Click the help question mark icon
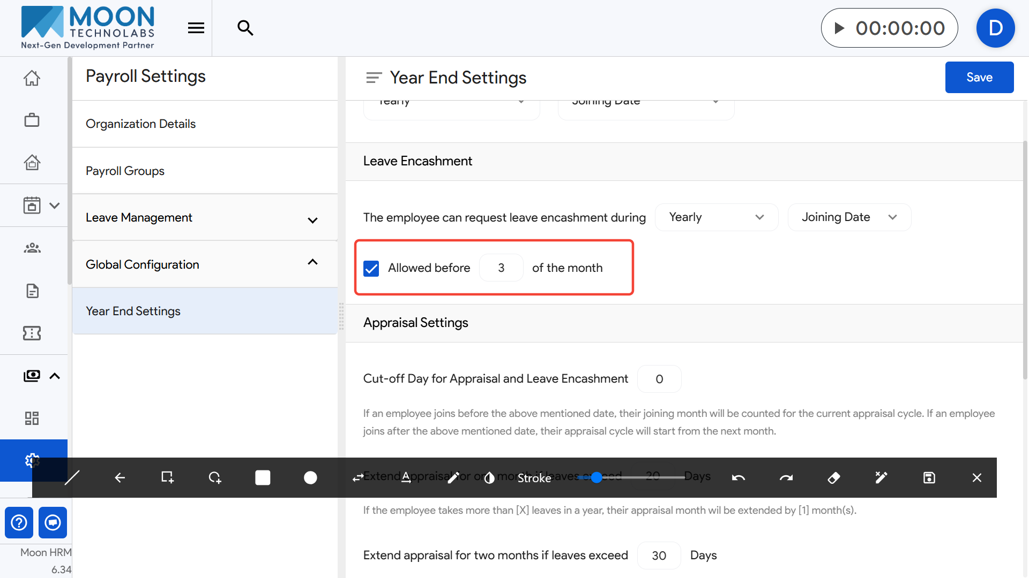 click(19, 522)
